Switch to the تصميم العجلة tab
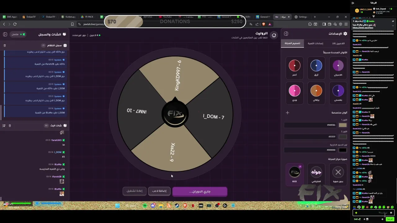 pos(292,43)
